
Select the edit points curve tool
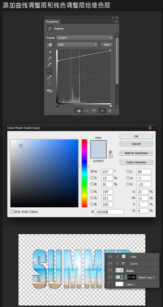pyautogui.click(x=49, y=71)
